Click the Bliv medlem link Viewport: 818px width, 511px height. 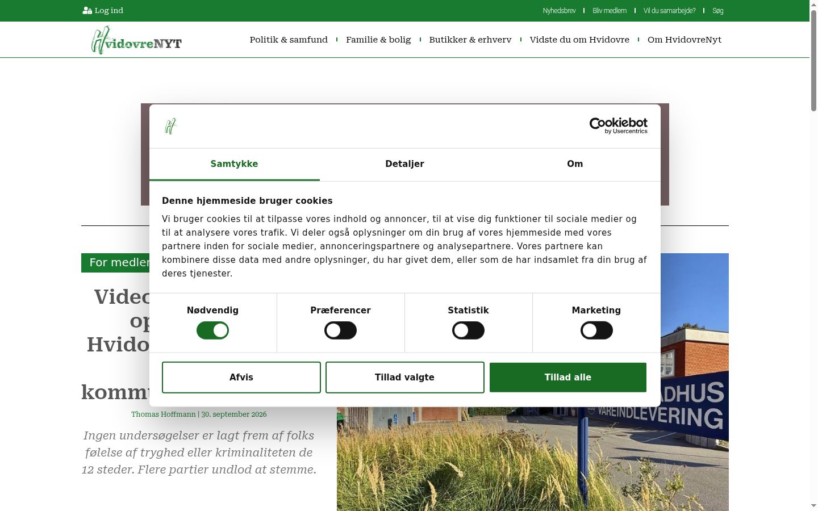point(610,11)
